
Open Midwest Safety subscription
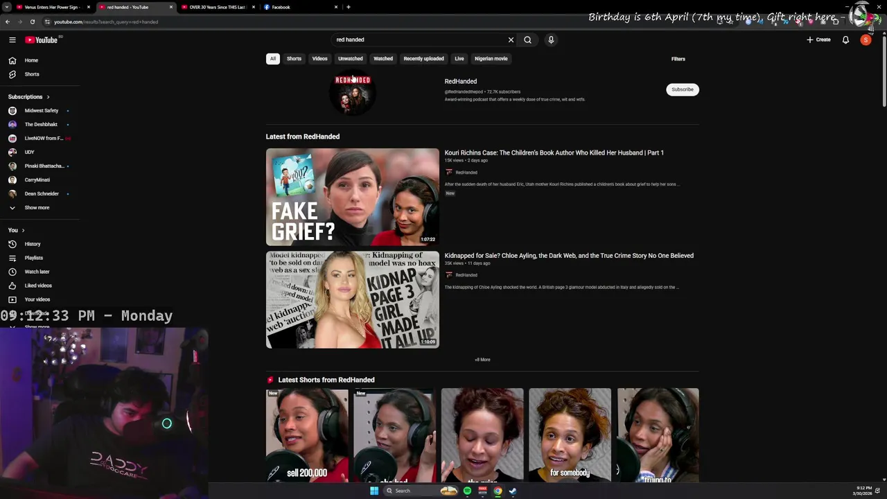[x=40, y=111]
